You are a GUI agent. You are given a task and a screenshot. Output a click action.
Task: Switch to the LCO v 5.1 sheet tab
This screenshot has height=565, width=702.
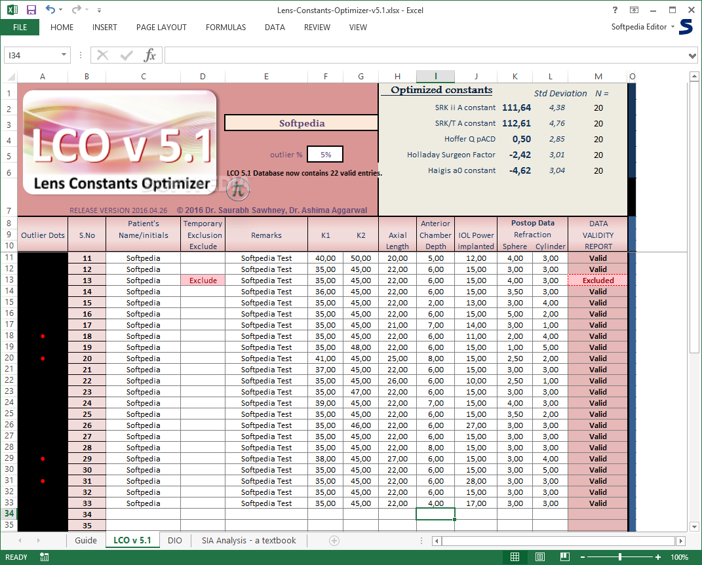132,540
